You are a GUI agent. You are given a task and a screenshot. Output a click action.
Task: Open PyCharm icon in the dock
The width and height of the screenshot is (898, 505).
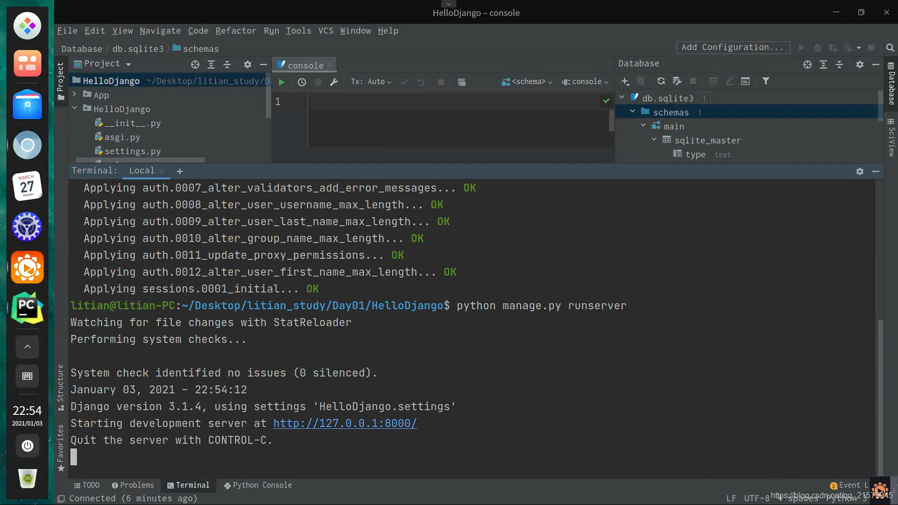pos(27,308)
